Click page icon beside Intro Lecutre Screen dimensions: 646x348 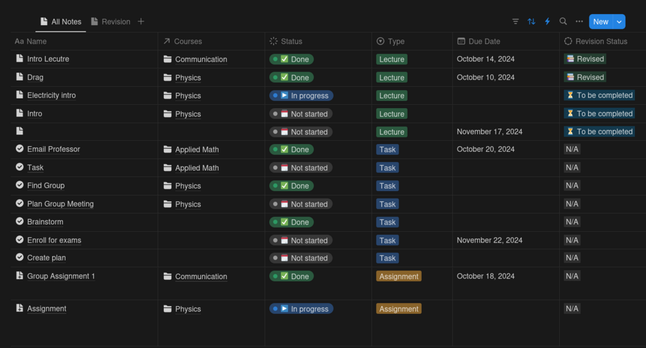point(19,59)
